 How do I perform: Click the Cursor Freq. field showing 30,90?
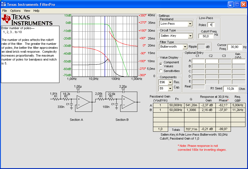(x=235, y=47)
